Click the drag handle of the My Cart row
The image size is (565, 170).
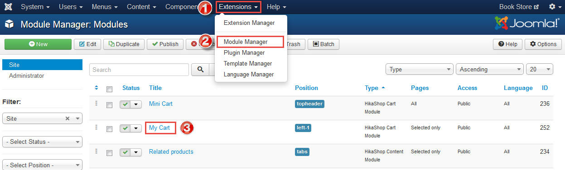(96, 127)
